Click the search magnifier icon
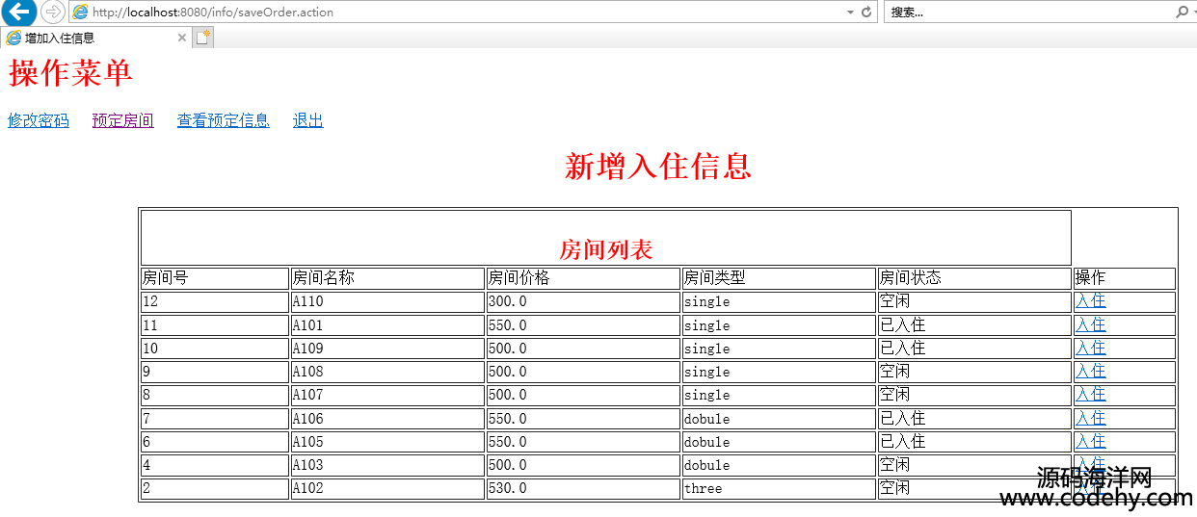 1182,13
